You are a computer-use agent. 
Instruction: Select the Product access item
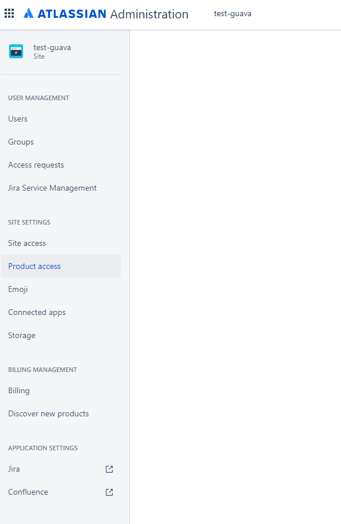click(x=61, y=267)
